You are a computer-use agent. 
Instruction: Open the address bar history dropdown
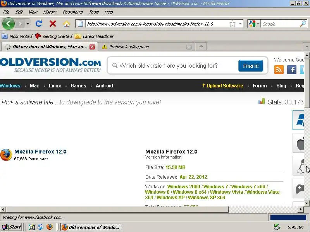pyautogui.click(x=240, y=24)
